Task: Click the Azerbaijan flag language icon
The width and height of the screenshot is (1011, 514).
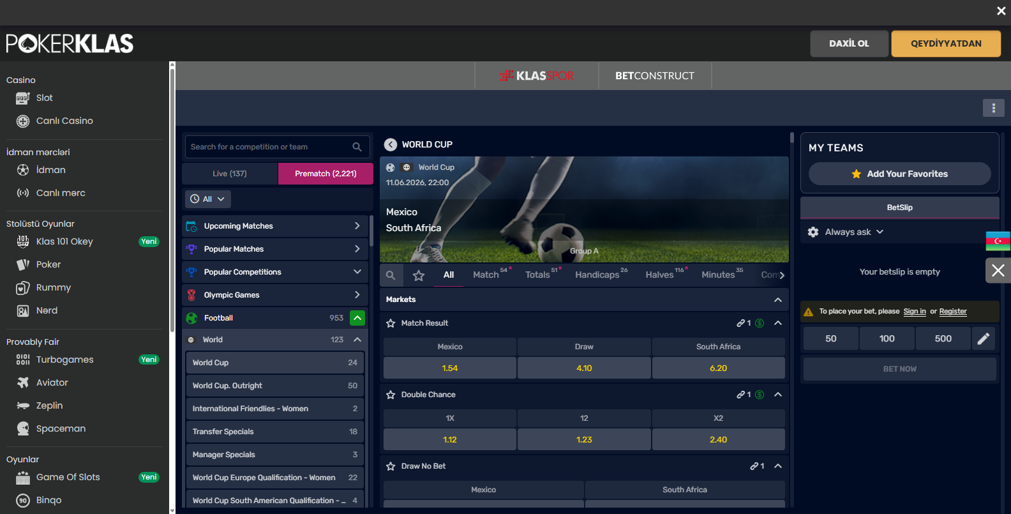Action: [x=998, y=241]
